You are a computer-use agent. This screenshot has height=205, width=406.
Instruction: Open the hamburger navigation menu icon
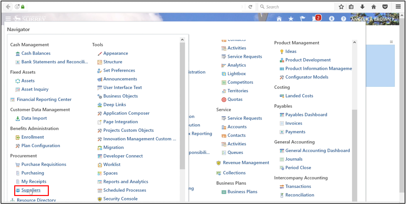(8, 18)
